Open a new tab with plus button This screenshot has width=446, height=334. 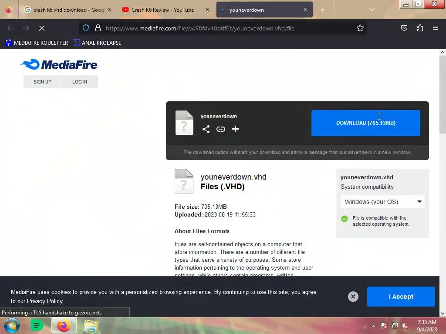tap(322, 10)
